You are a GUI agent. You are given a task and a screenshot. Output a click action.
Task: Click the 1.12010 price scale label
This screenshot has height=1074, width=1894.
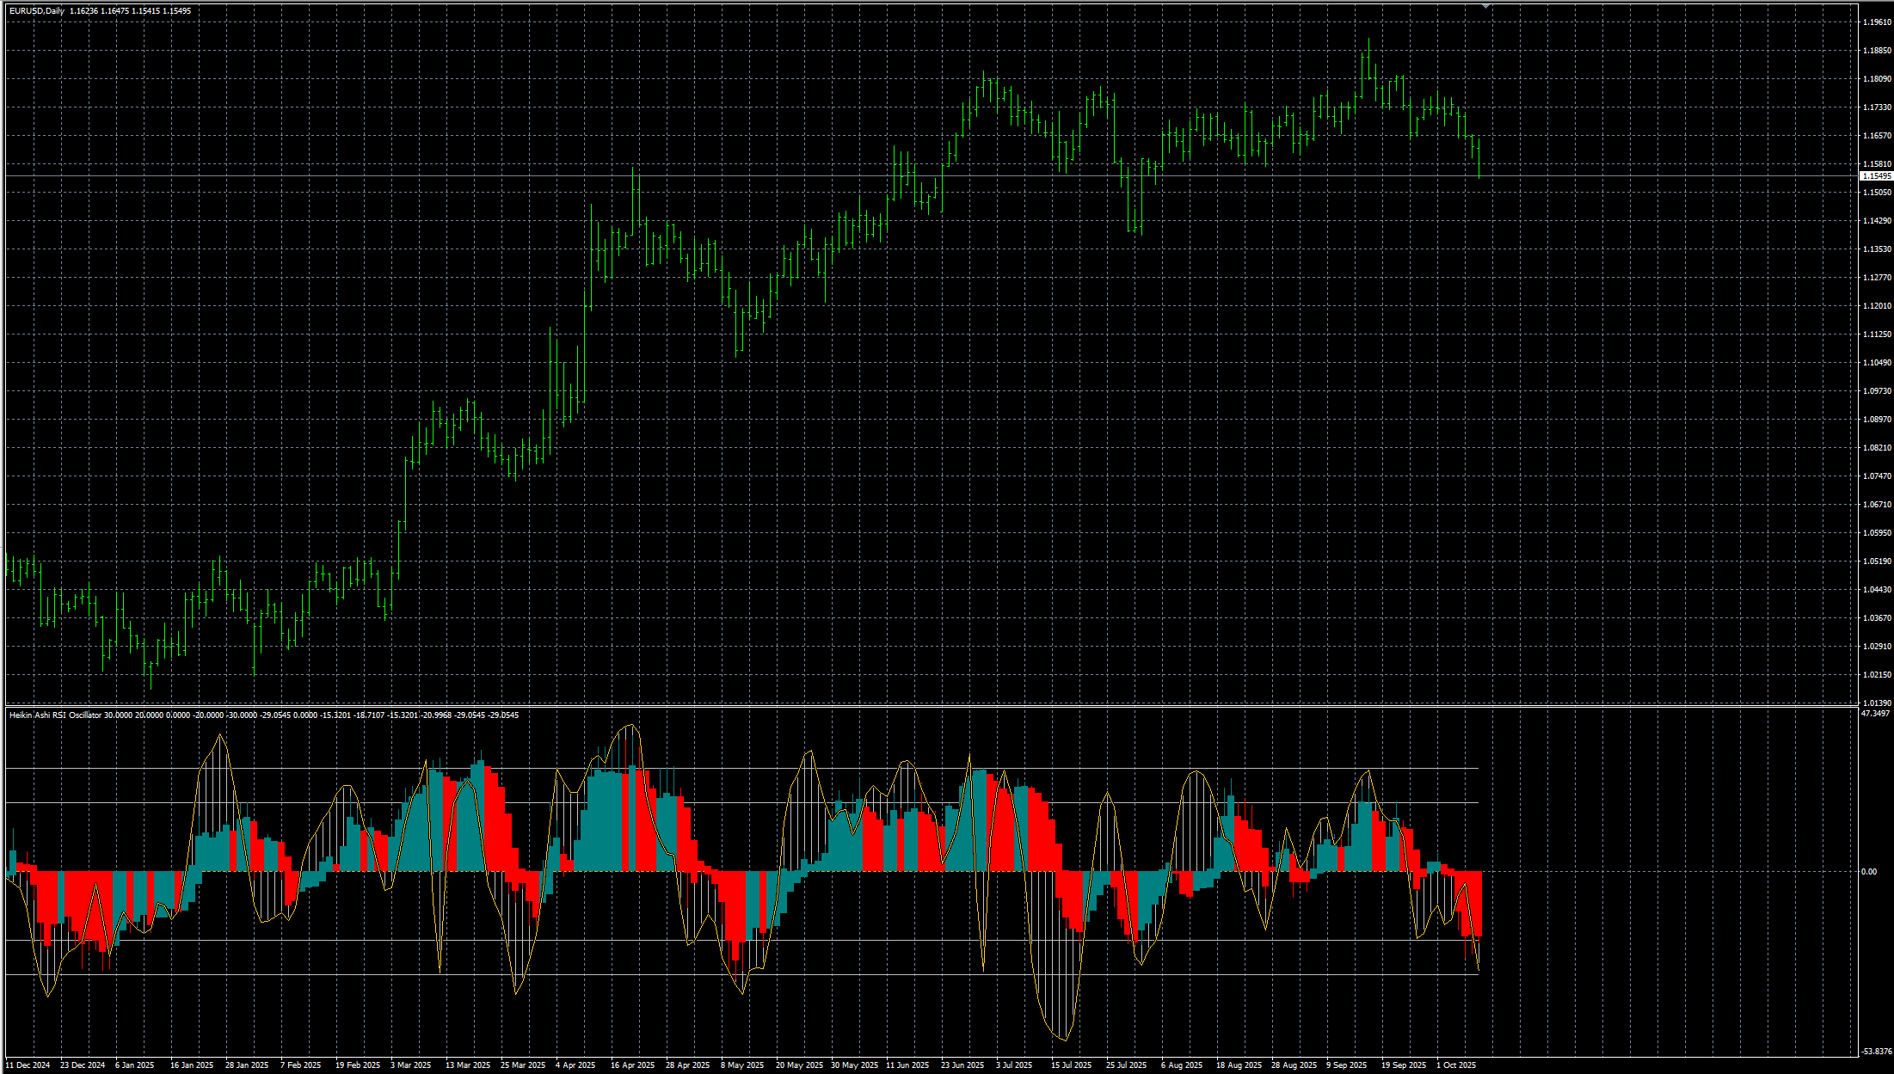pos(1877,306)
